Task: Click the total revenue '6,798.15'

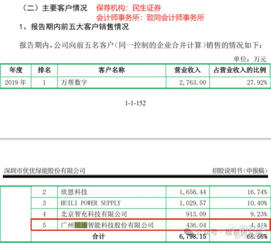Action: [193, 236]
